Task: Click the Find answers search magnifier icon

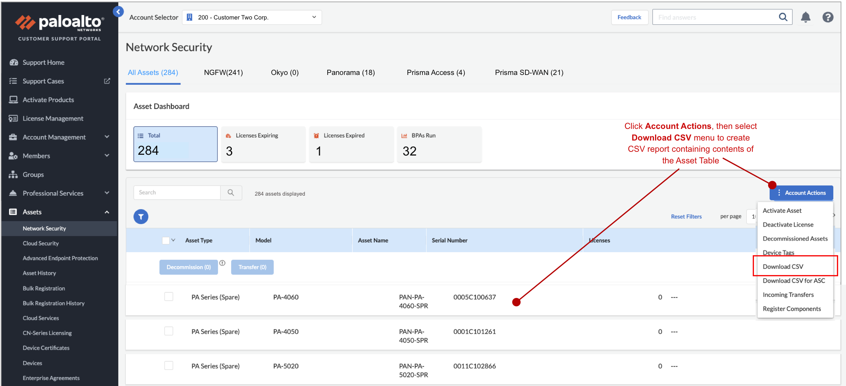Action: click(x=783, y=17)
